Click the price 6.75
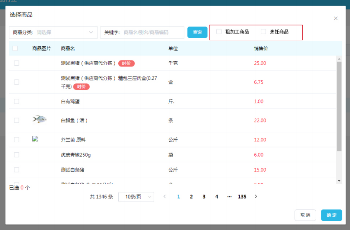 coord(259,82)
